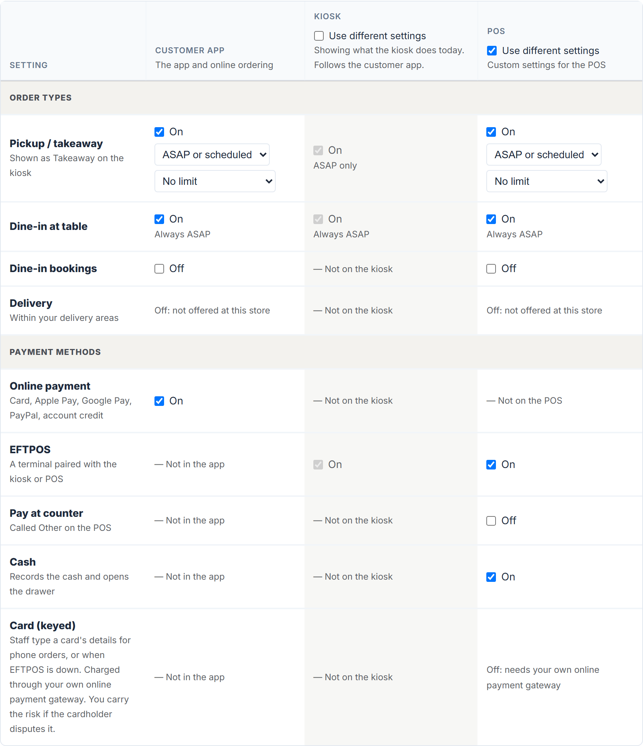Disable Dine-in at table for Customer App
This screenshot has height=746, width=643.
[159, 219]
